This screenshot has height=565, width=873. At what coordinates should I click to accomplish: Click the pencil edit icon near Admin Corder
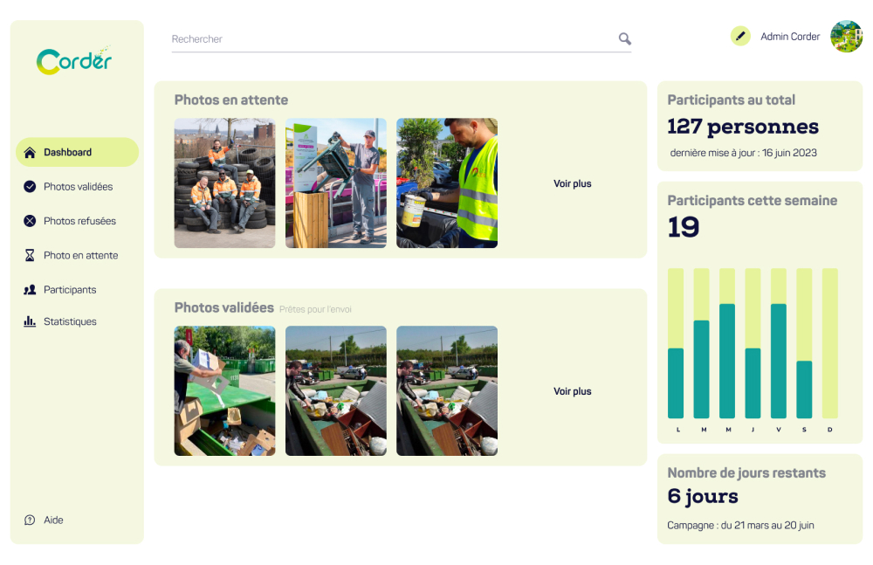739,37
